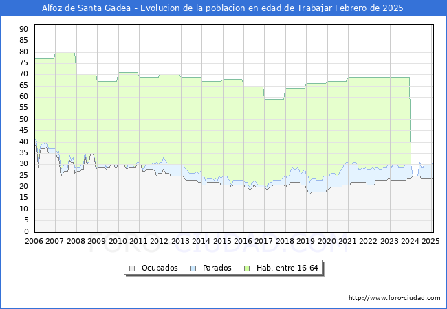This screenshot has height=309, width=447.
Task: Click the 50 y-axis value label
Action: tap(23, 119)
